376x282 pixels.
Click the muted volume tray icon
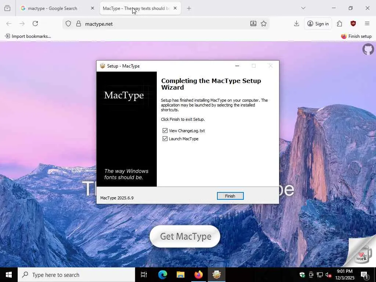point(329,275)
